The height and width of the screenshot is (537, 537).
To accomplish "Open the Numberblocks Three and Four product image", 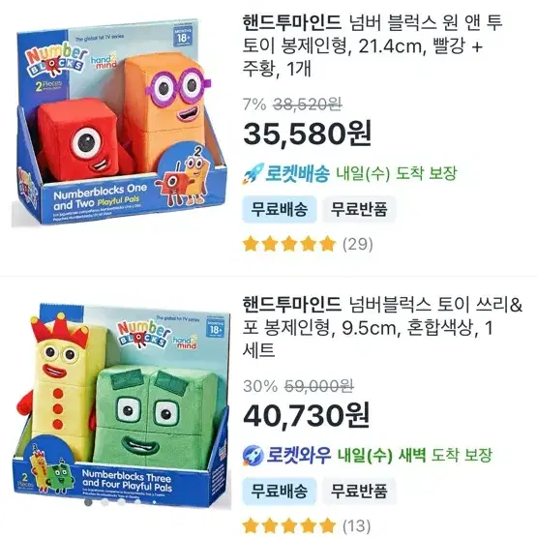I will [x=121, y=405].
